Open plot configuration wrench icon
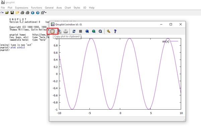Image resolution: width=201 pixels, height=128 pixels. tap(109, 31)
